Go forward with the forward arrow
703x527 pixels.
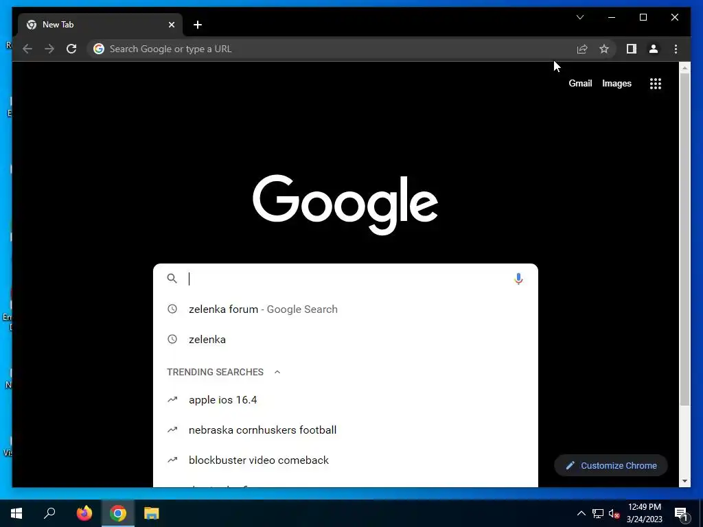pyautogui.click(x=49, y=49)
